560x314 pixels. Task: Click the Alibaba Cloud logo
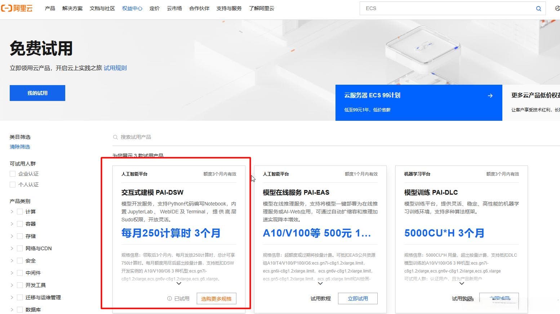(x=17, y=8)
